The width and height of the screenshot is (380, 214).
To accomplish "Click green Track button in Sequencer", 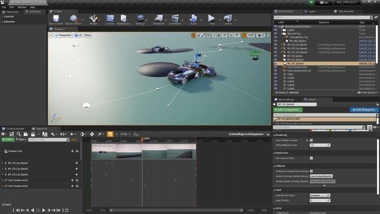I will 8,140.
